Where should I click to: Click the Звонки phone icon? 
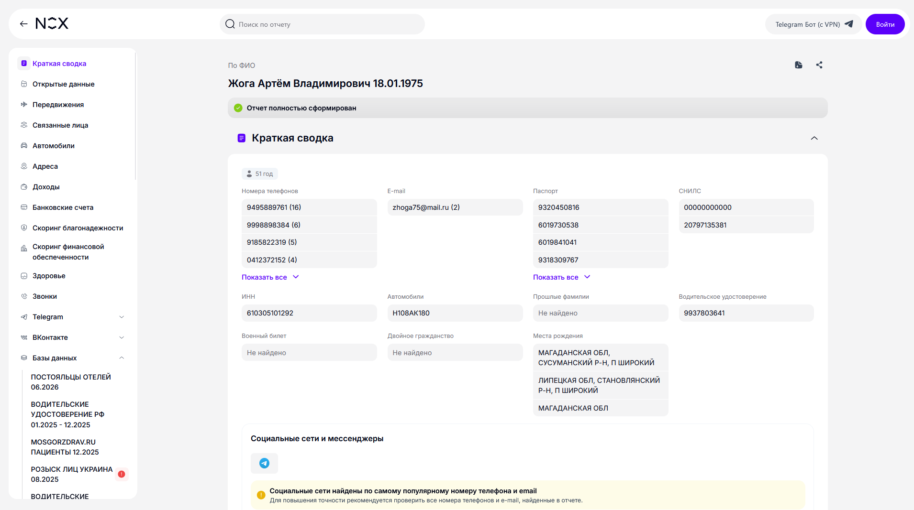tap(24, 296)
